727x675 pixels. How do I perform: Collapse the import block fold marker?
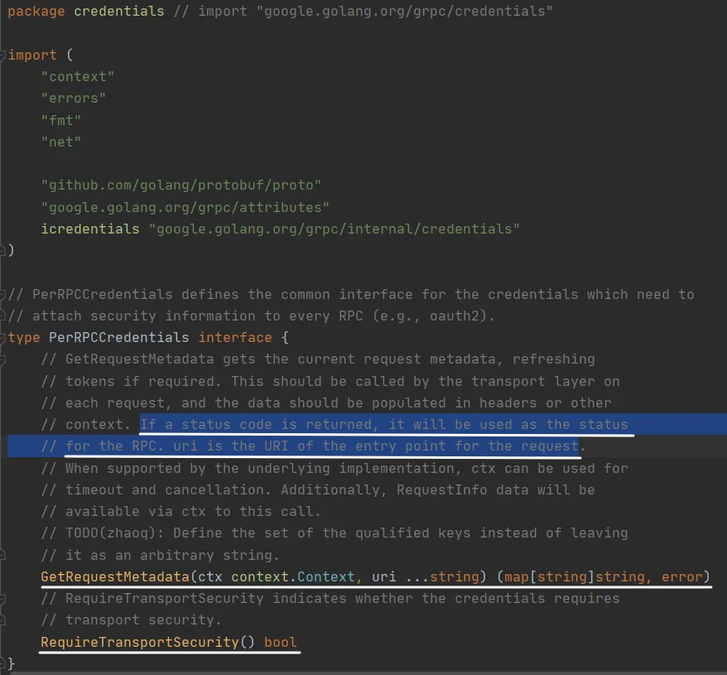(x=2, y=55)
